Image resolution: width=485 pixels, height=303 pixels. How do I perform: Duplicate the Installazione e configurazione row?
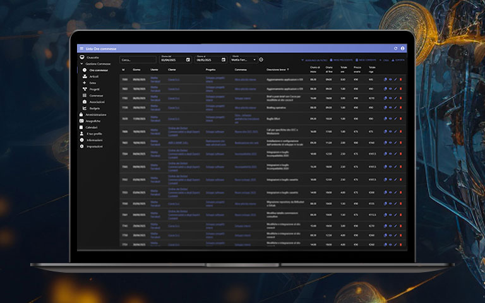[385, 143]
